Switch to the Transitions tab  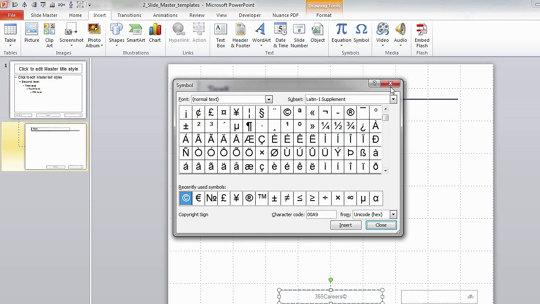[129, 15]
